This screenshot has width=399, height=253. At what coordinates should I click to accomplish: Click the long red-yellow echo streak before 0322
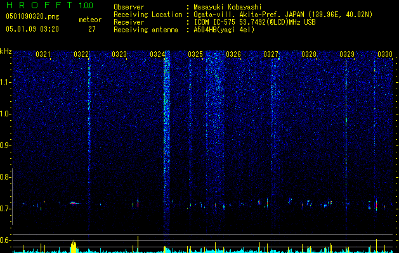pos(74,203)
